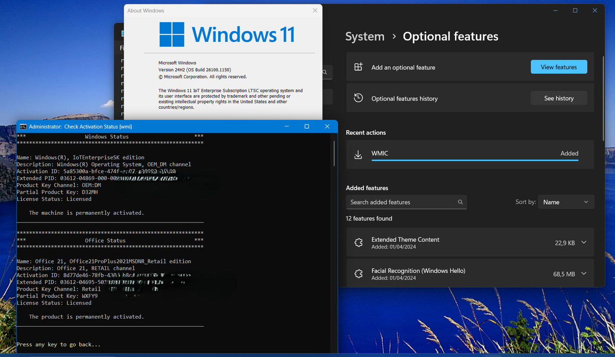Click the "Microsoft Windows" line in About dialog
This screenshot has height=357, width=615.
177,63
